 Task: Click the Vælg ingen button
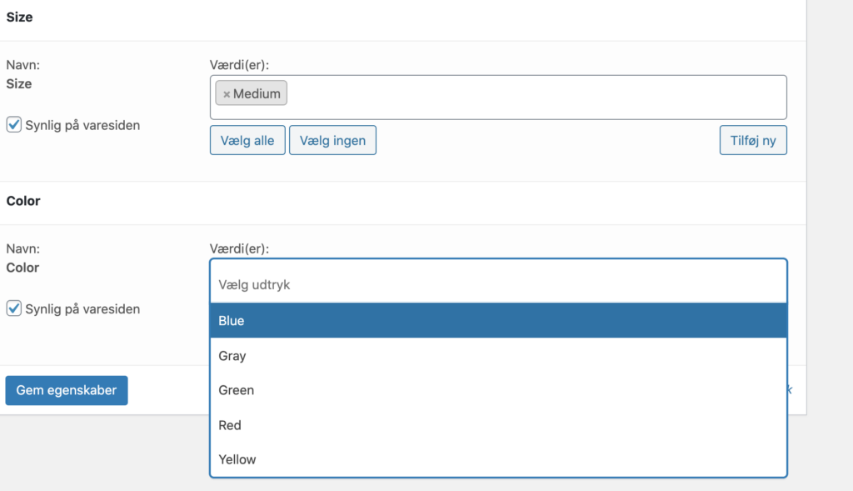click(332, 140)
